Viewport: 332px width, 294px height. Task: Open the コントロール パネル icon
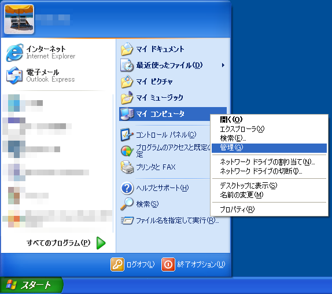click(x=127, y=135)
